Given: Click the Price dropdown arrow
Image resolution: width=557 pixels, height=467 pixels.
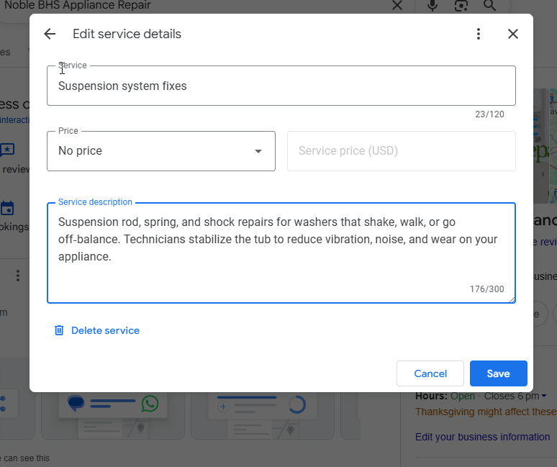Looking at the screenshot, I should tap(258, 151).
